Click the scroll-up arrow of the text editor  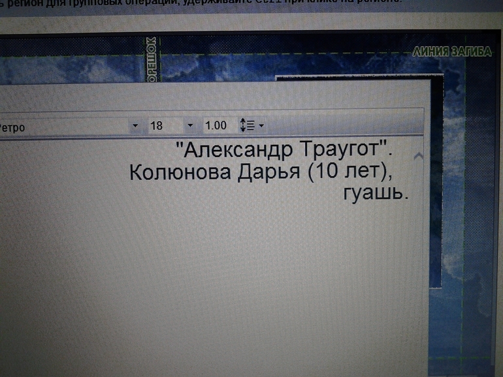click(x=418, y=157)
